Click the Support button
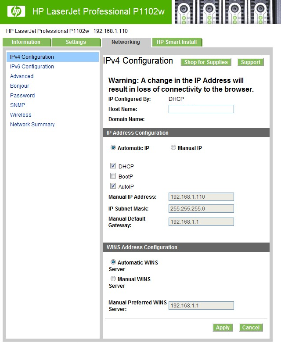This screenshot has width=281, height=343. (x=251, y=62)
